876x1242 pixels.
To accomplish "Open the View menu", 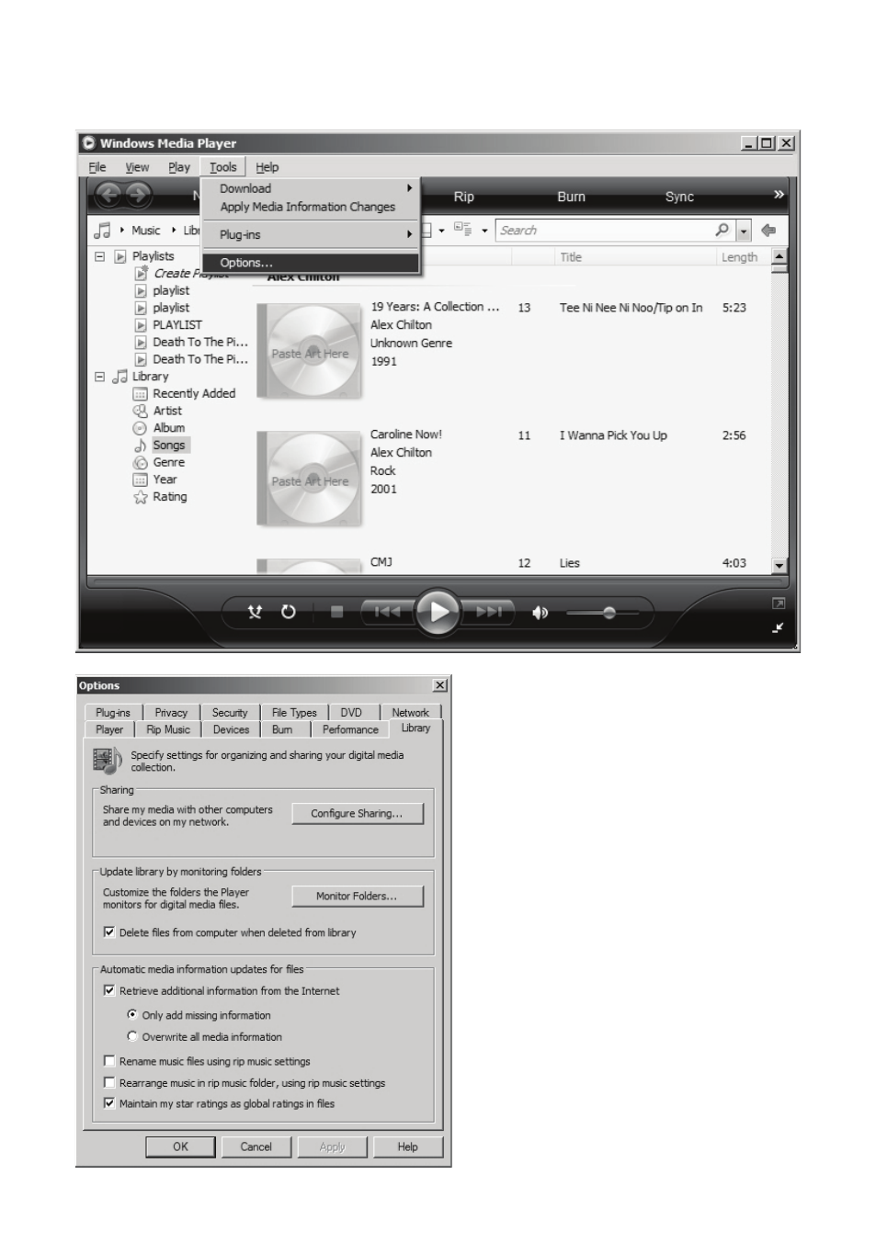I will (x=137, y=167).
